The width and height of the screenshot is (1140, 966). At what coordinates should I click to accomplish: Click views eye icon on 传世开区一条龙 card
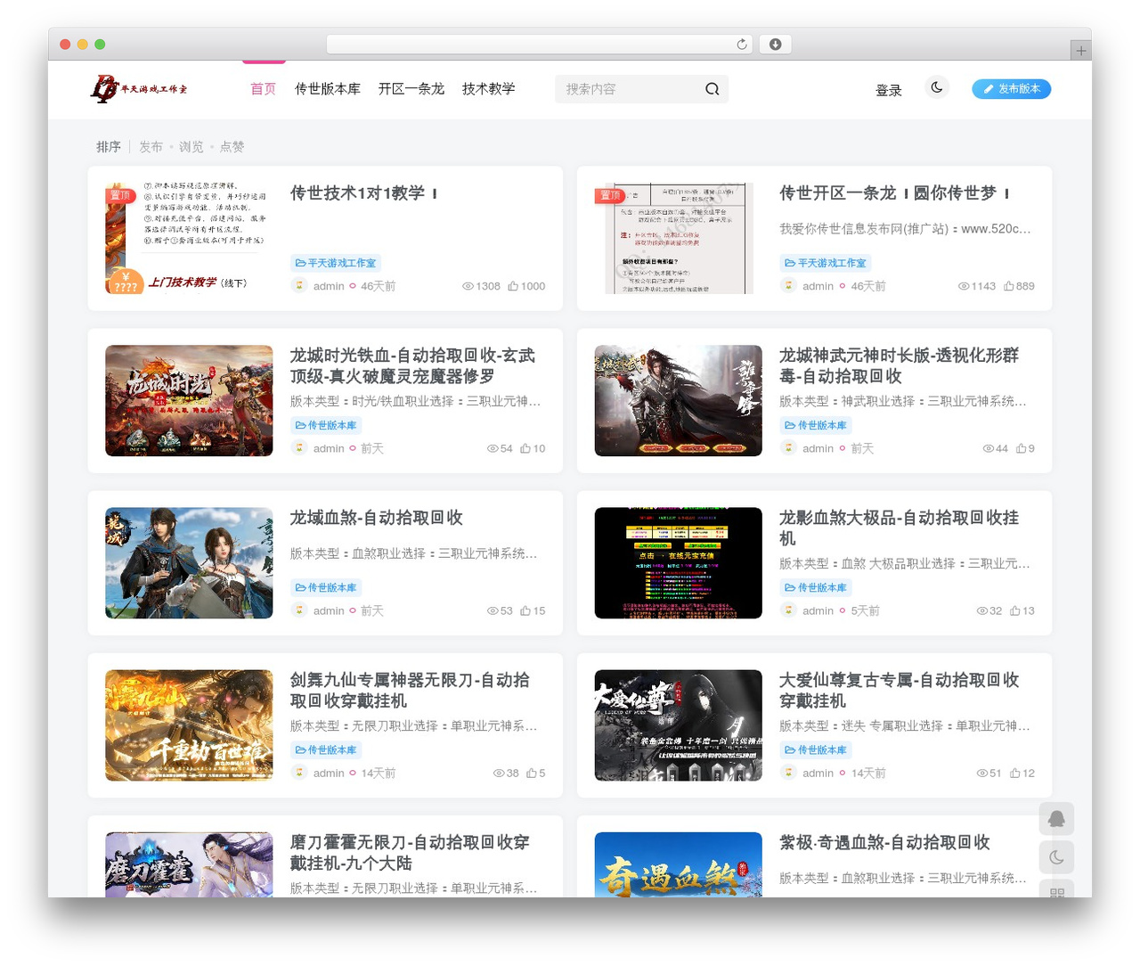click(963, 286)
